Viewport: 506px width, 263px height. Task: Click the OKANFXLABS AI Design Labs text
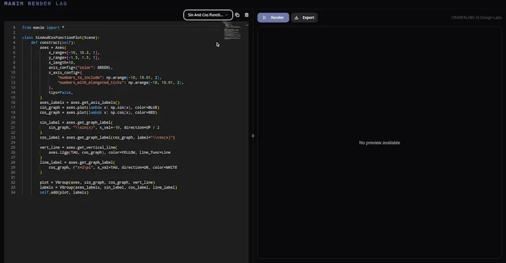476,18
